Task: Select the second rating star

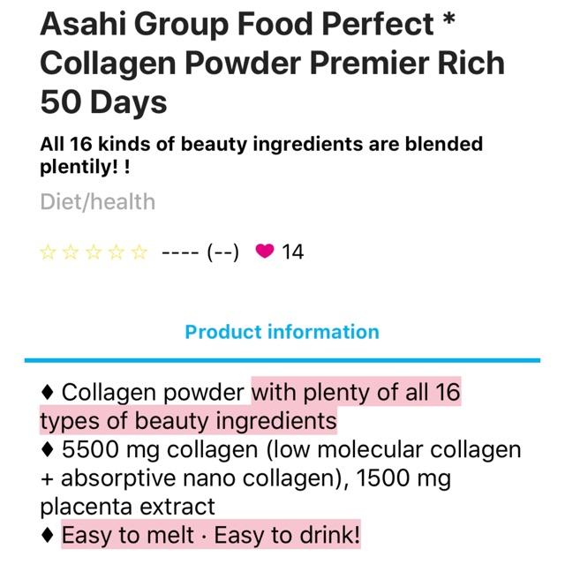Action: tap(71, 252)
